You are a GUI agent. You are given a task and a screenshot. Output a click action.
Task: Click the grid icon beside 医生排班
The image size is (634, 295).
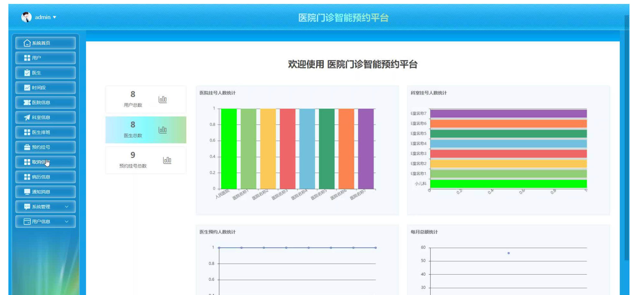click(x=27, y=132)
